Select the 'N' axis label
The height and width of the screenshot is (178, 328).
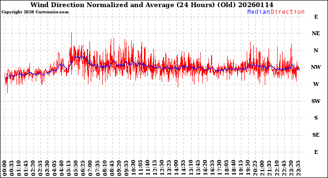tap(316, 50)
